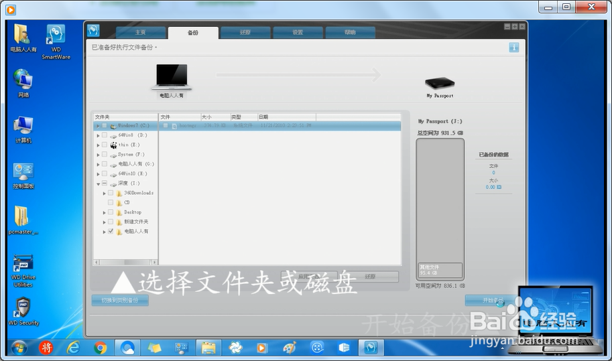Viewport: 612px width, 361px height.
Task: Switch to the 还原 tab
Action: (x=245, y=32)
